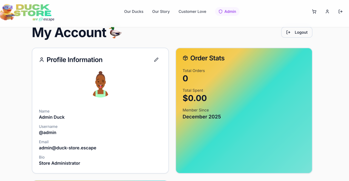Open the Our Ducks menu item
This screenshot has width=349, height=181.
tap(134, 12)
